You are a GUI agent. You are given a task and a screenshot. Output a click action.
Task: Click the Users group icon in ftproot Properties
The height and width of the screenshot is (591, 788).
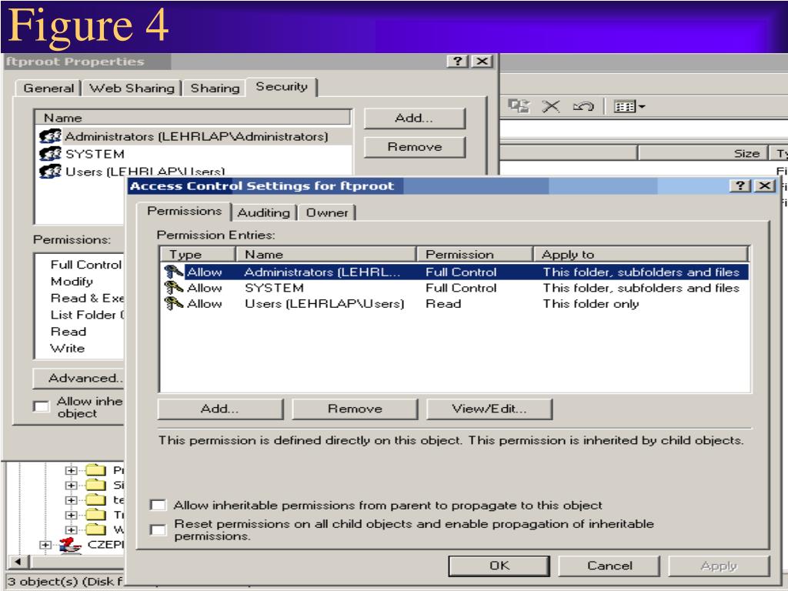click(x=50, y=171)
